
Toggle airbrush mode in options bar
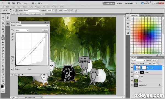click(72, 10)
